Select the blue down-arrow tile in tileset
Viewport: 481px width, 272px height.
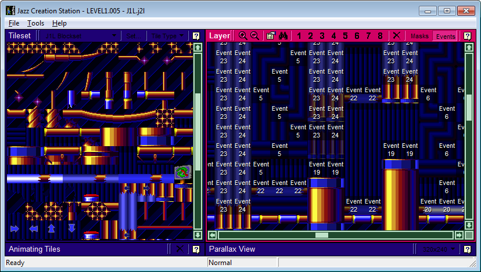pyautogui.click(x=71, y=228)
